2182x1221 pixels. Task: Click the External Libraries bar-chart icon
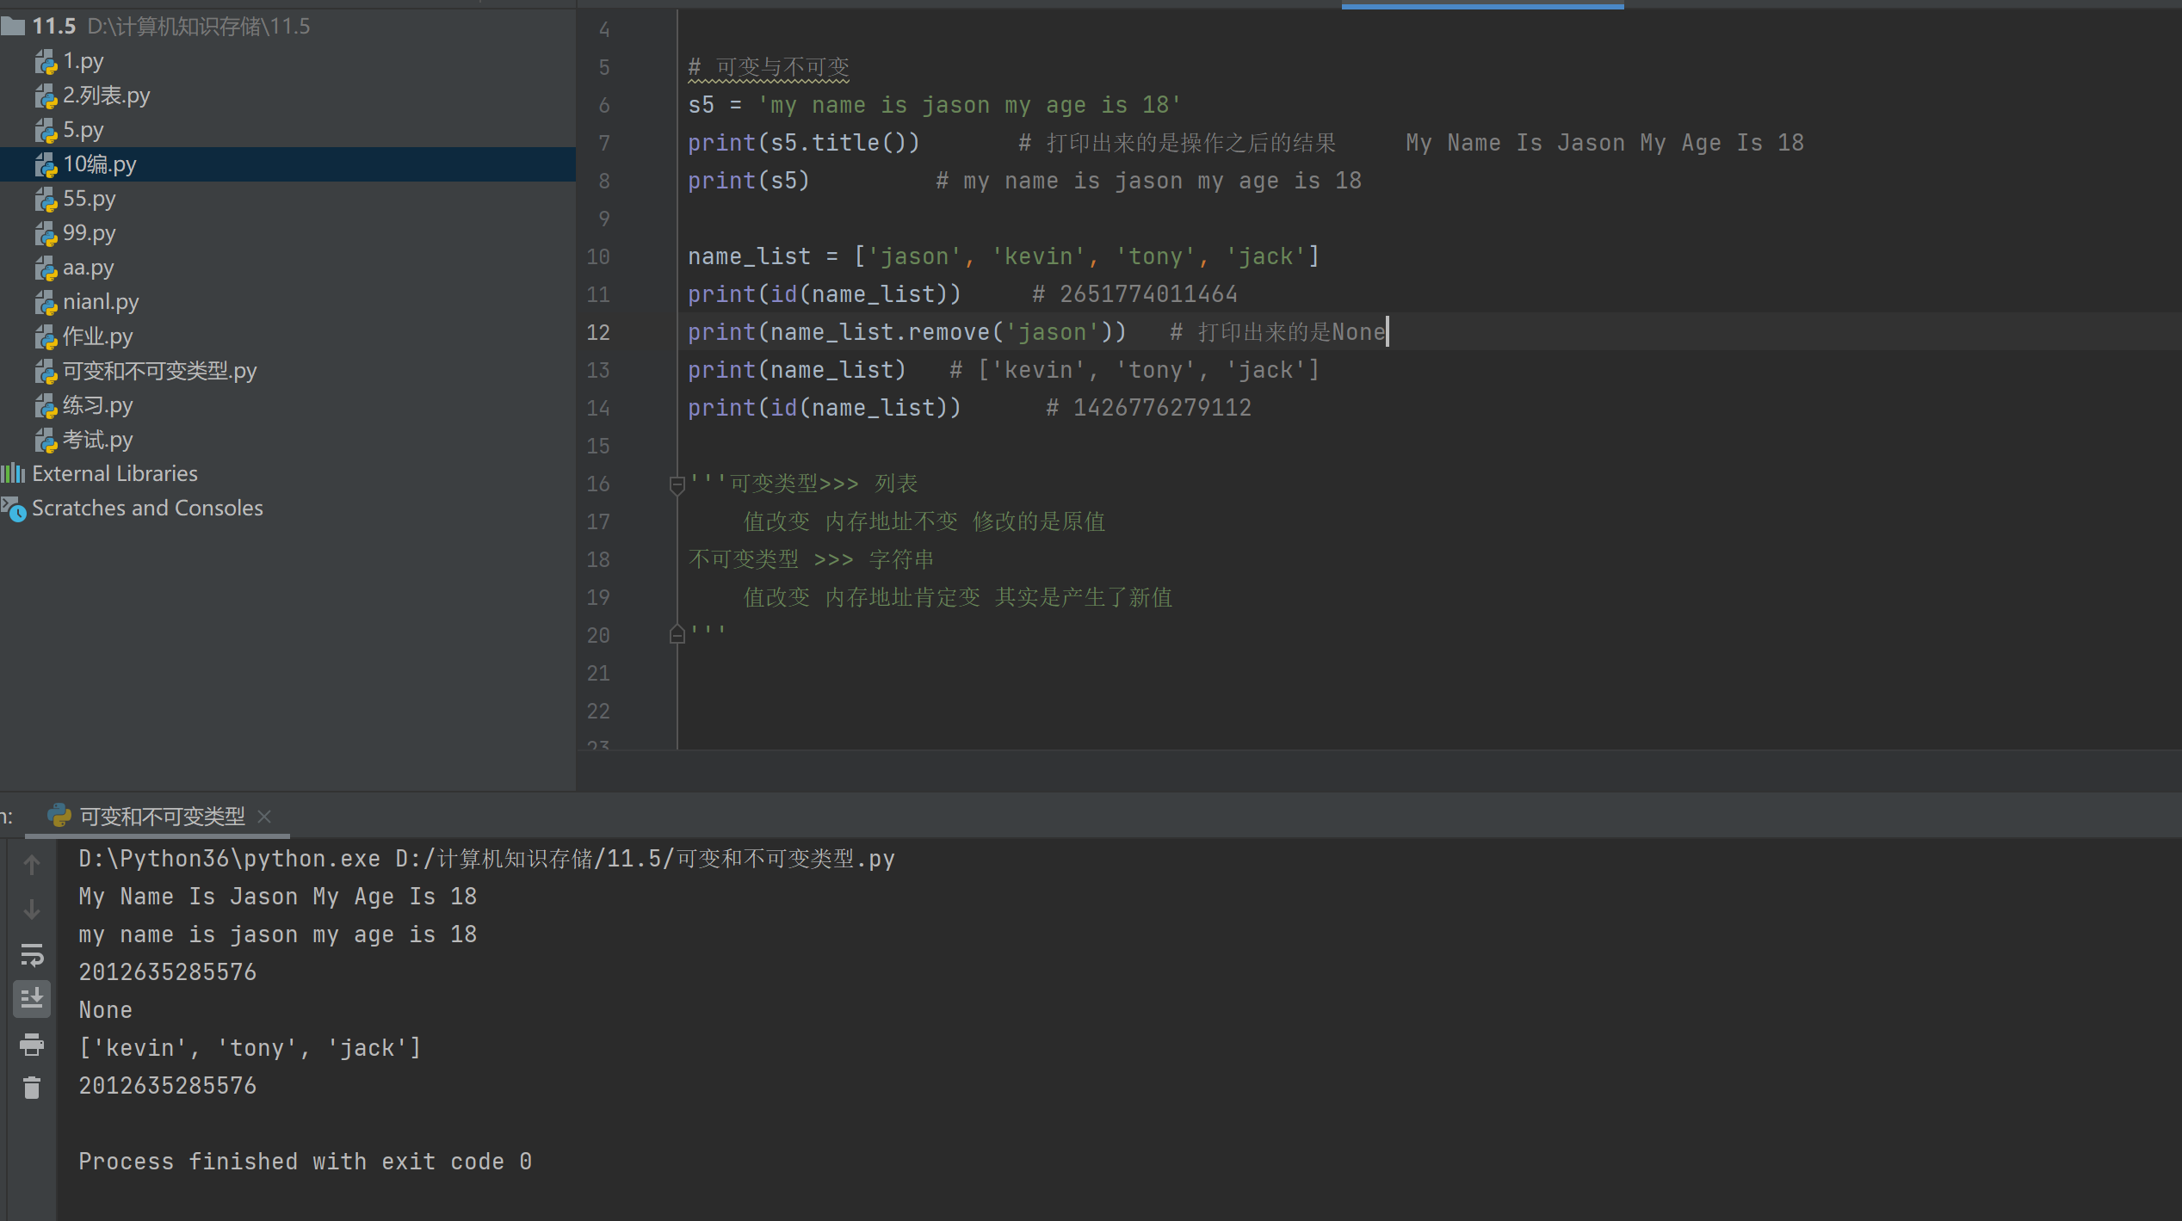pos(13,473)
